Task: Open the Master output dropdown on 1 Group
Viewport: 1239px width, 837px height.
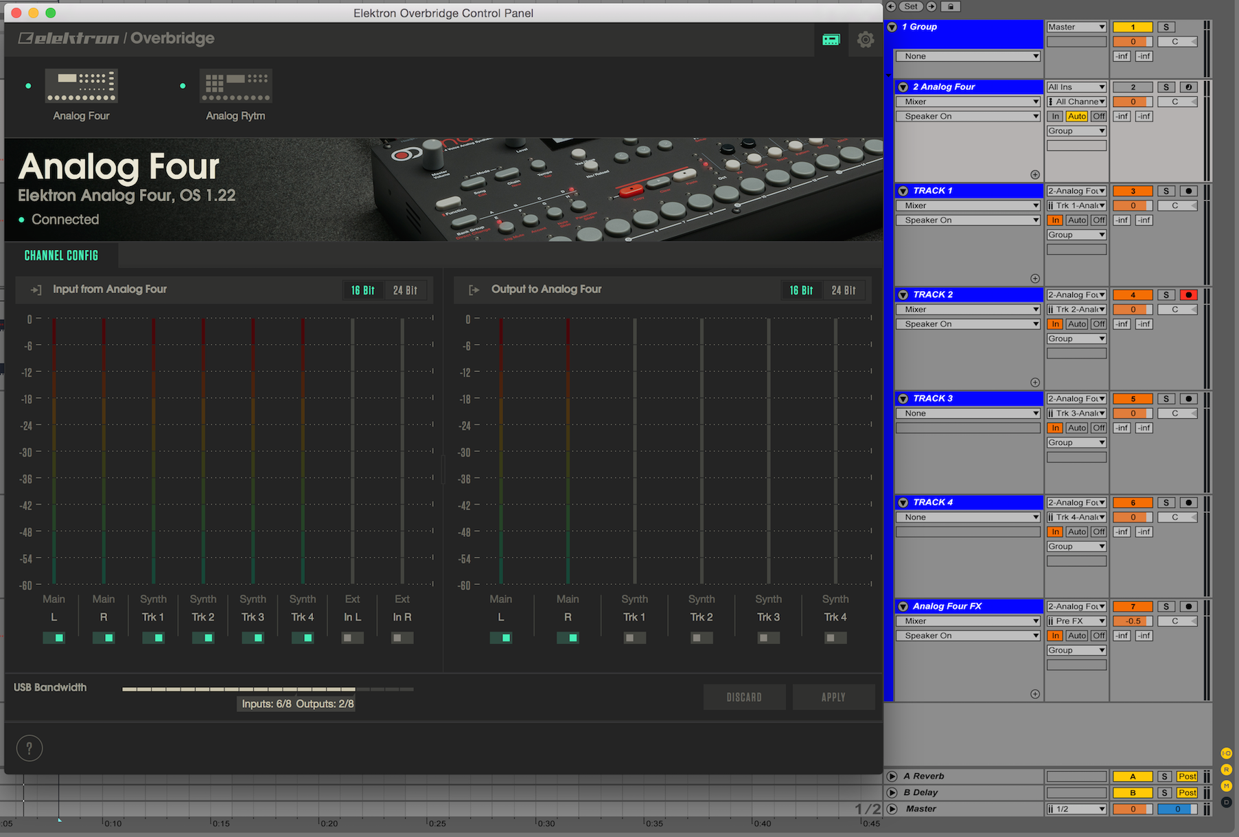Action: tap(1076, 27)
